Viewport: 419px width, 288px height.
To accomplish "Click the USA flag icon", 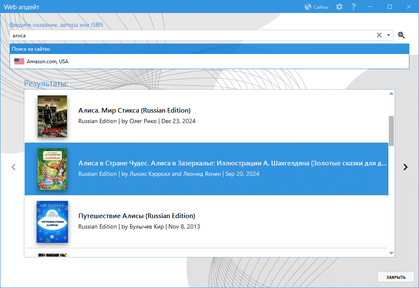I will (19, 62).
